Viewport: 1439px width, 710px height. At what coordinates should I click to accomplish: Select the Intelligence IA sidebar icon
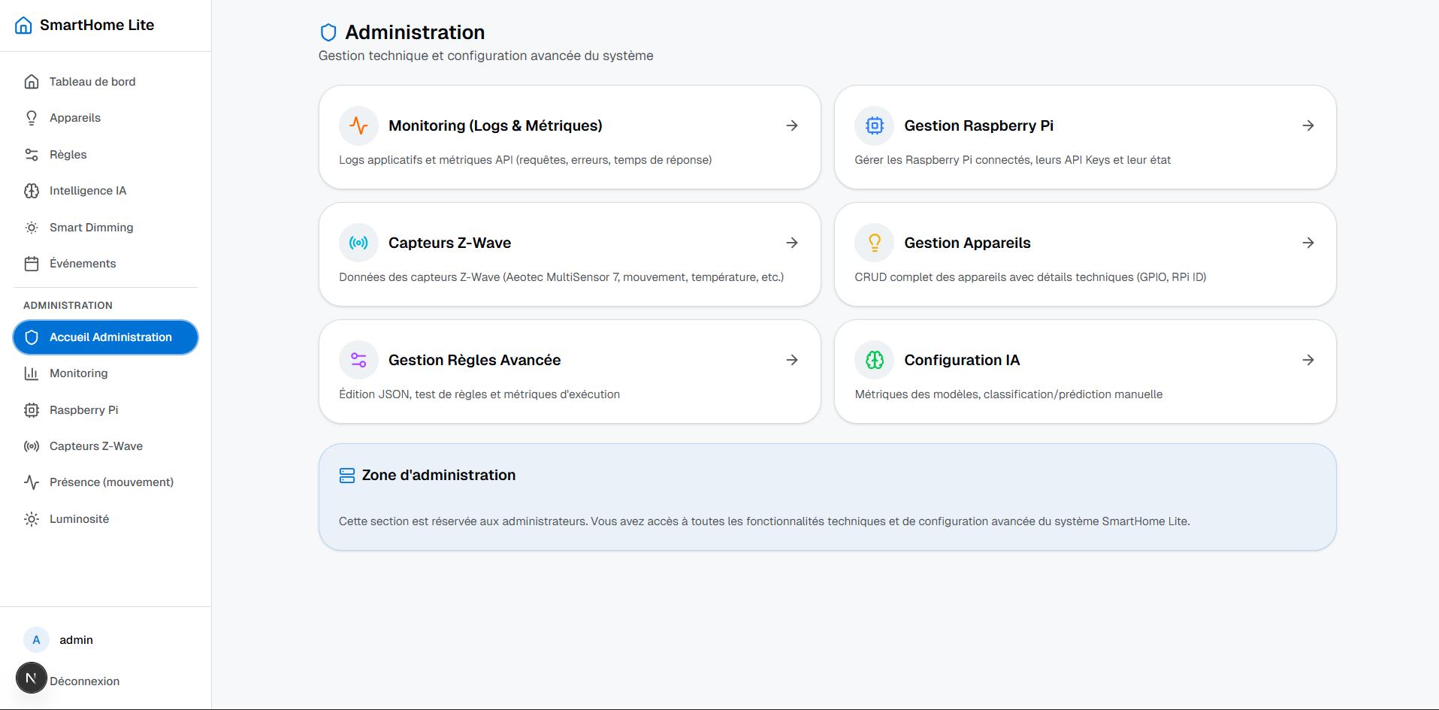coord(31,191)
